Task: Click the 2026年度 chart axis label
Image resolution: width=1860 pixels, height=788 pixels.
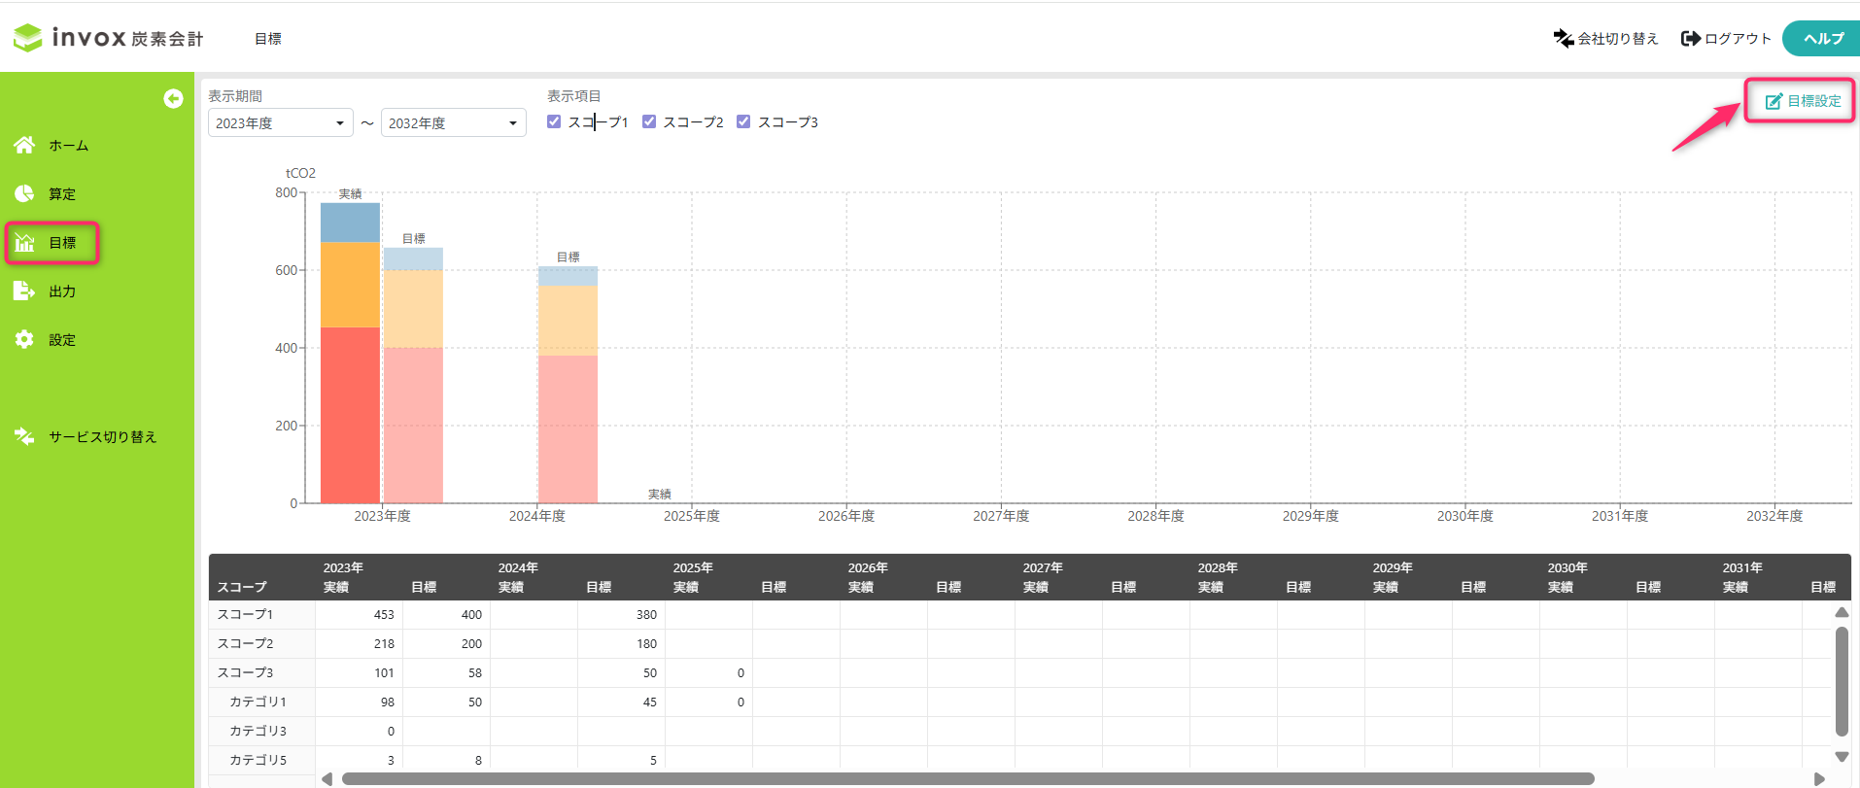Action: click(846, 516)
